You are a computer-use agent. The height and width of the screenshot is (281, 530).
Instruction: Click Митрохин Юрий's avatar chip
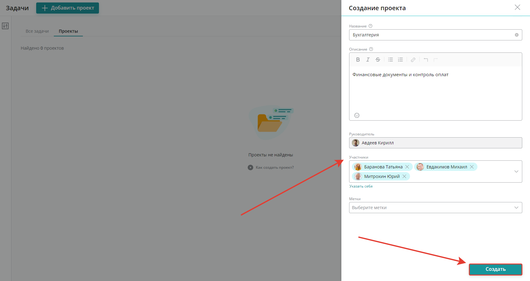(358, 176)
